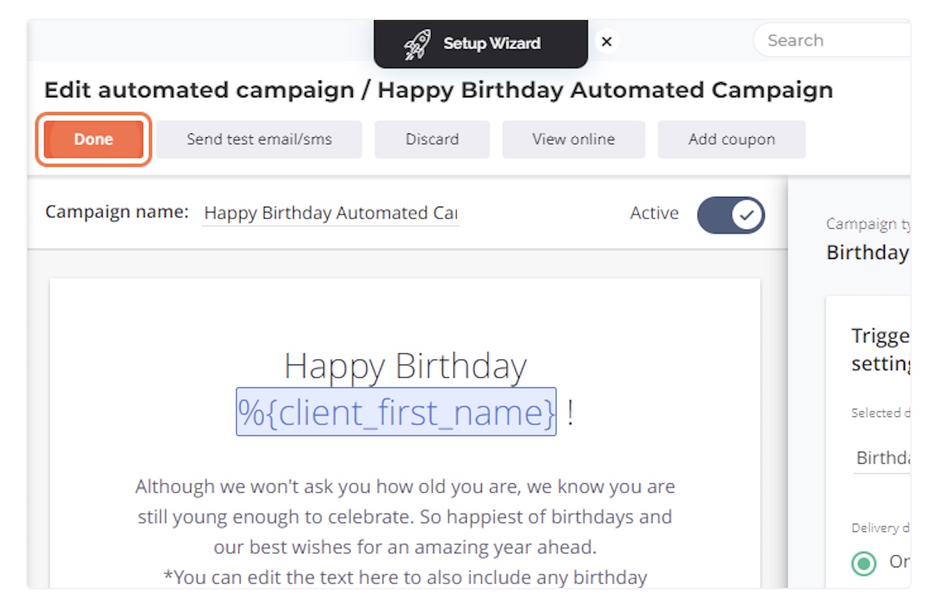Open the Setup Wizard label
Viewport: 936px width, 599px height.
coord(492,44)
